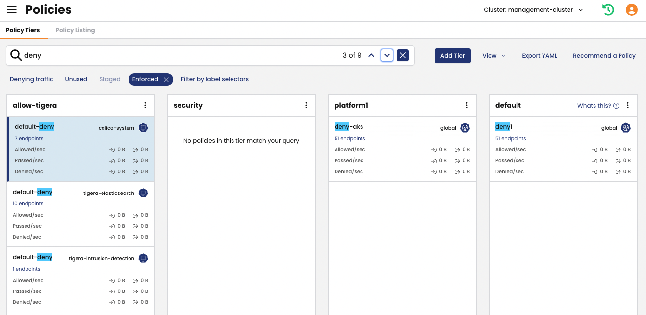This screenshot has height=315, width=646.
Task: Open security tier three-dot menu
Action: (306, 105)
